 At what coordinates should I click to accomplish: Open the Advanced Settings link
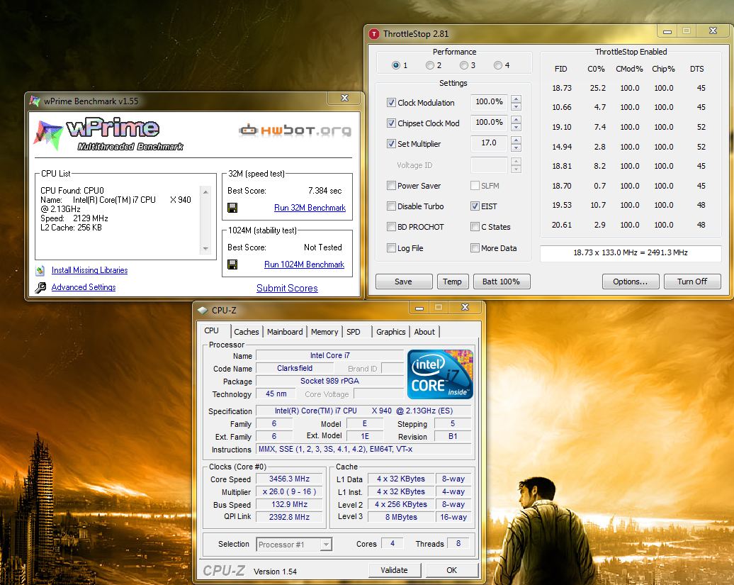click(x=84, y=287)
